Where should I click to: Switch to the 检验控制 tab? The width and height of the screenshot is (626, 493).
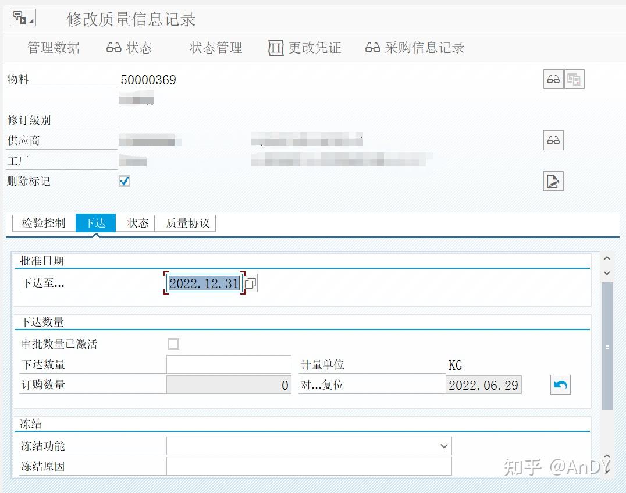tap(44, 223)
